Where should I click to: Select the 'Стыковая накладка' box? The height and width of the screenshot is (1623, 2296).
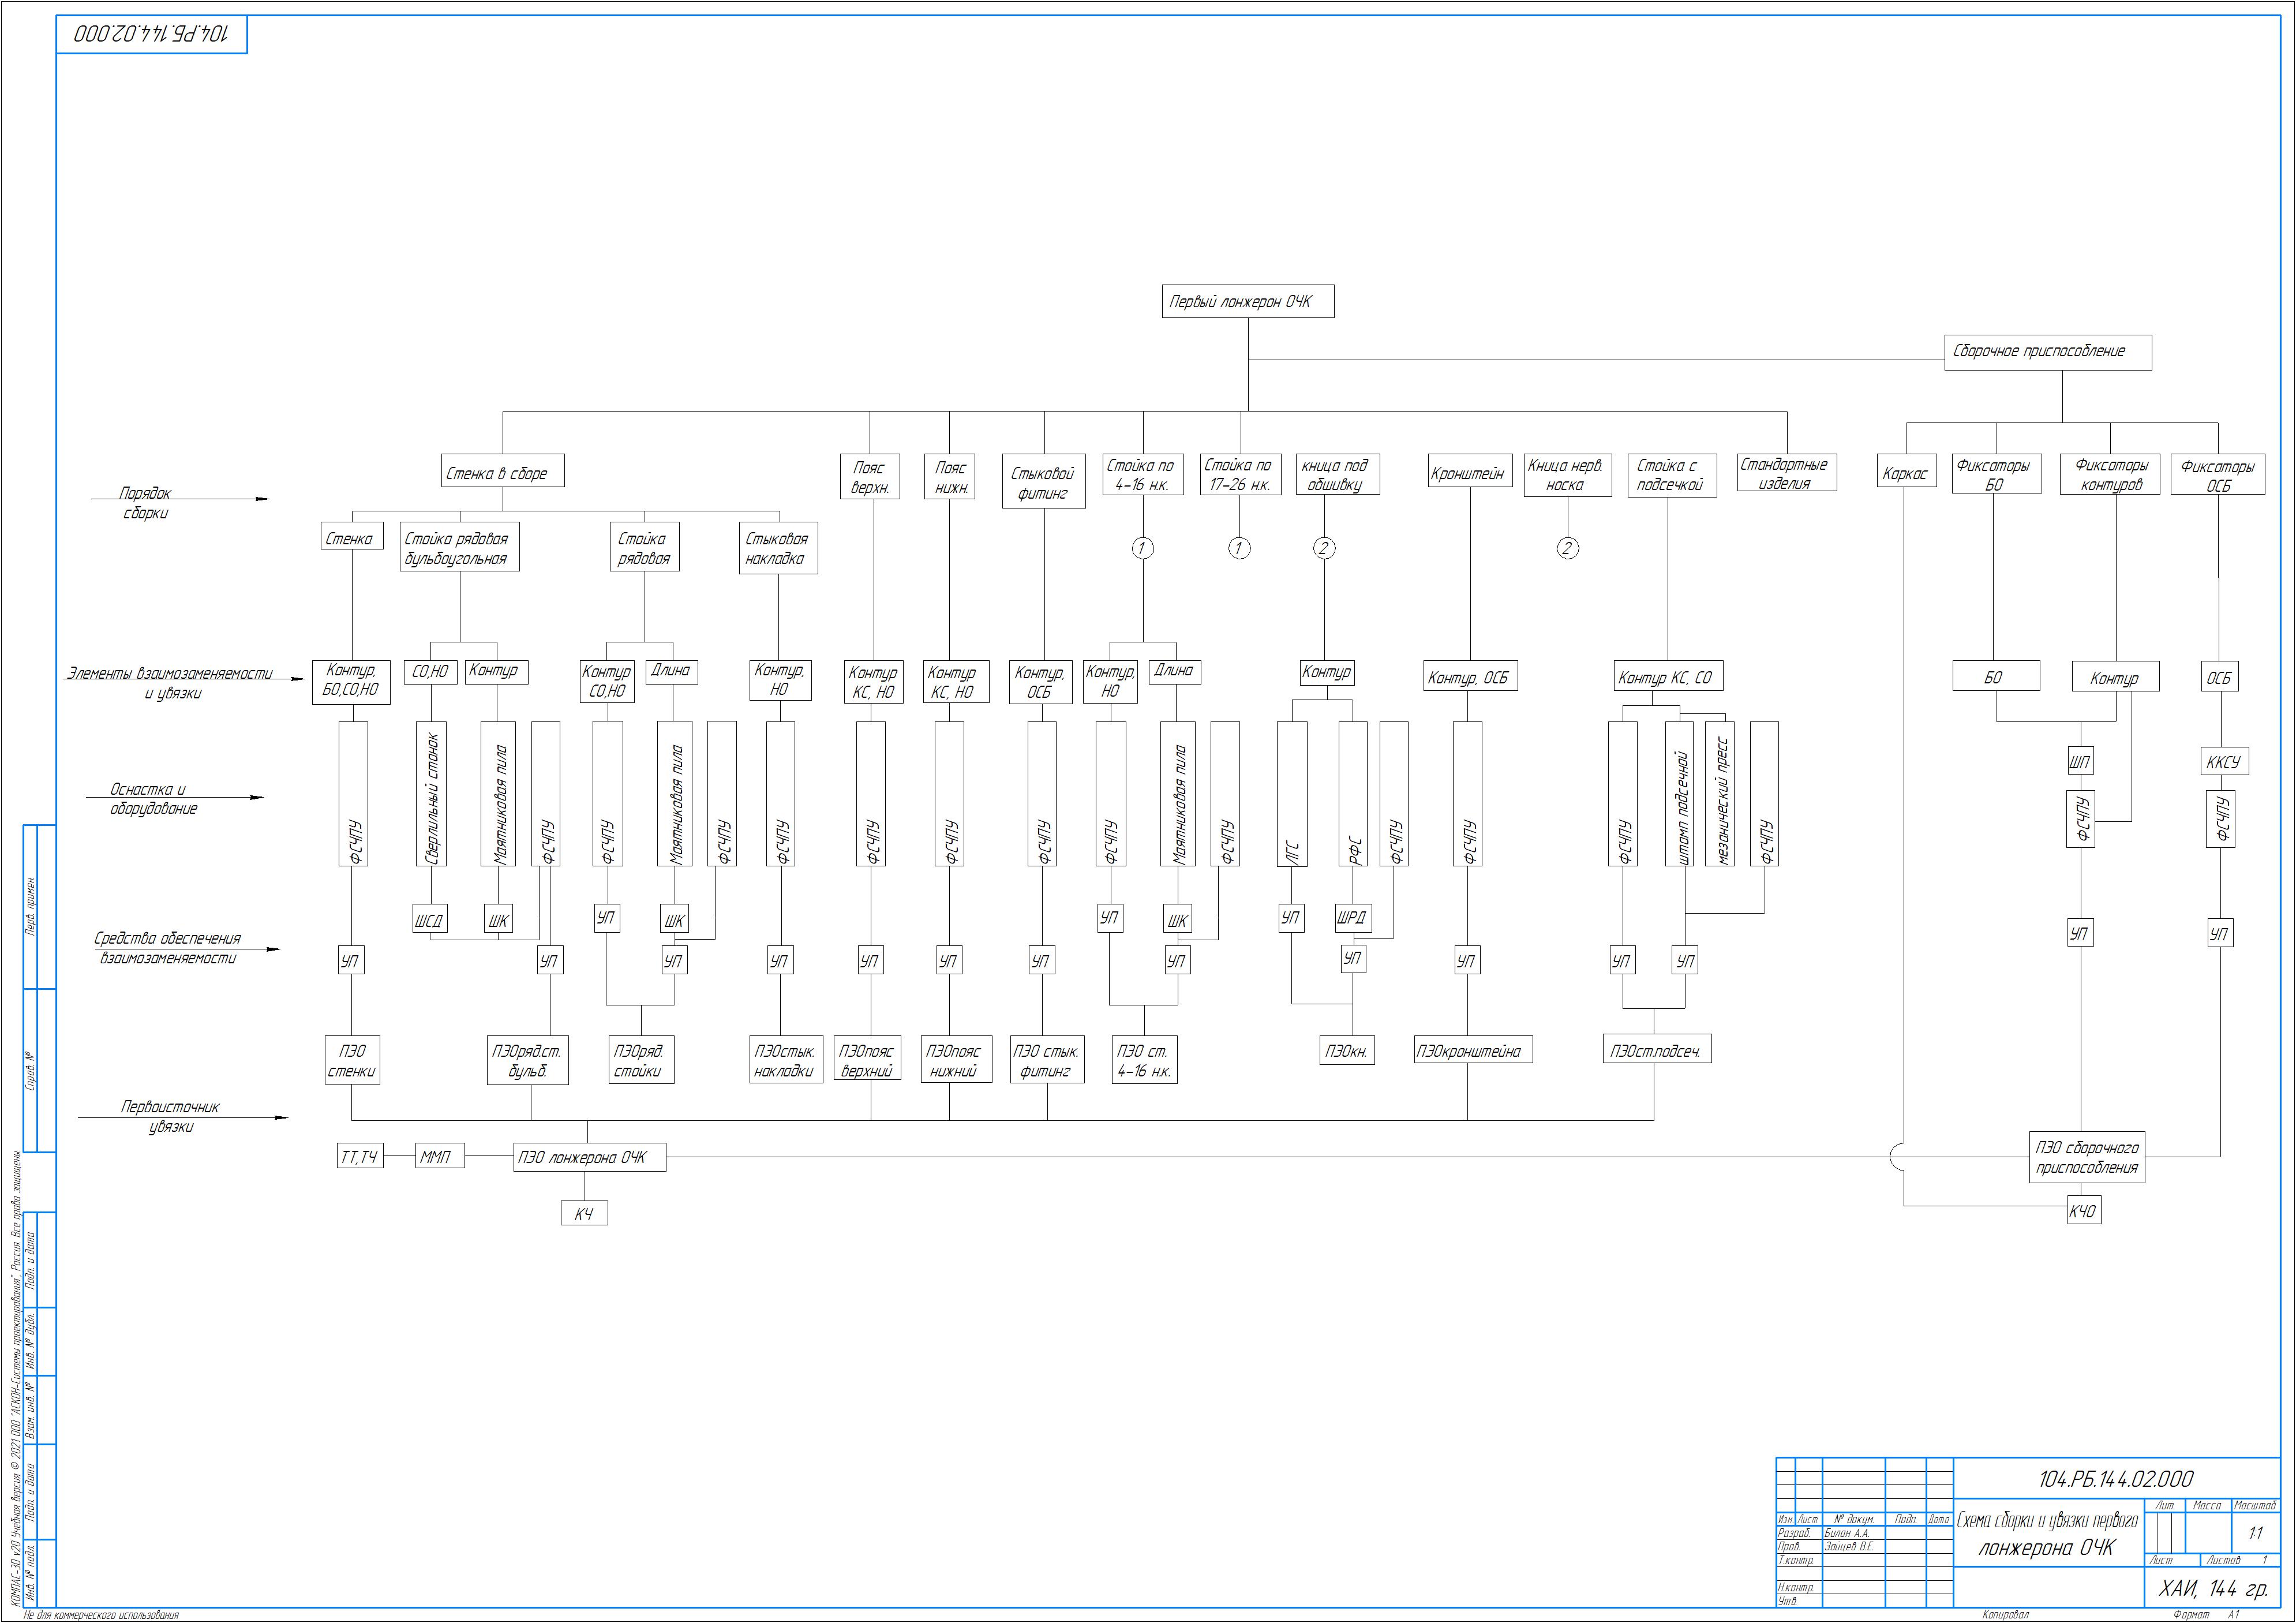coord(777,548)
